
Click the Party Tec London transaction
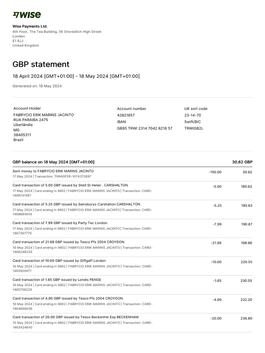pyautogui.click(x=60, y=223)
